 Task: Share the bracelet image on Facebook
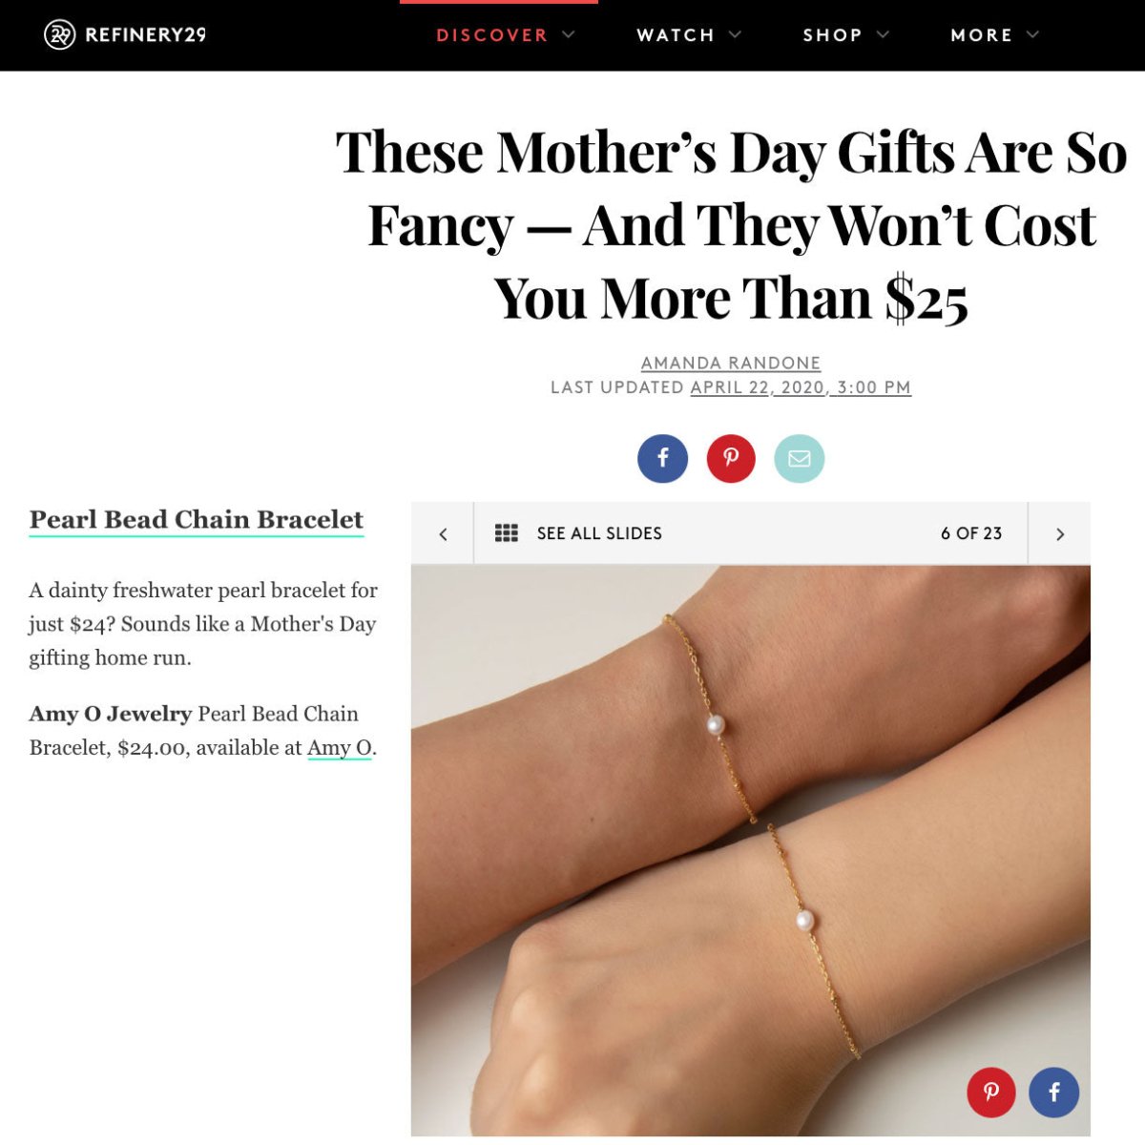click(x=1053, y=1093)
